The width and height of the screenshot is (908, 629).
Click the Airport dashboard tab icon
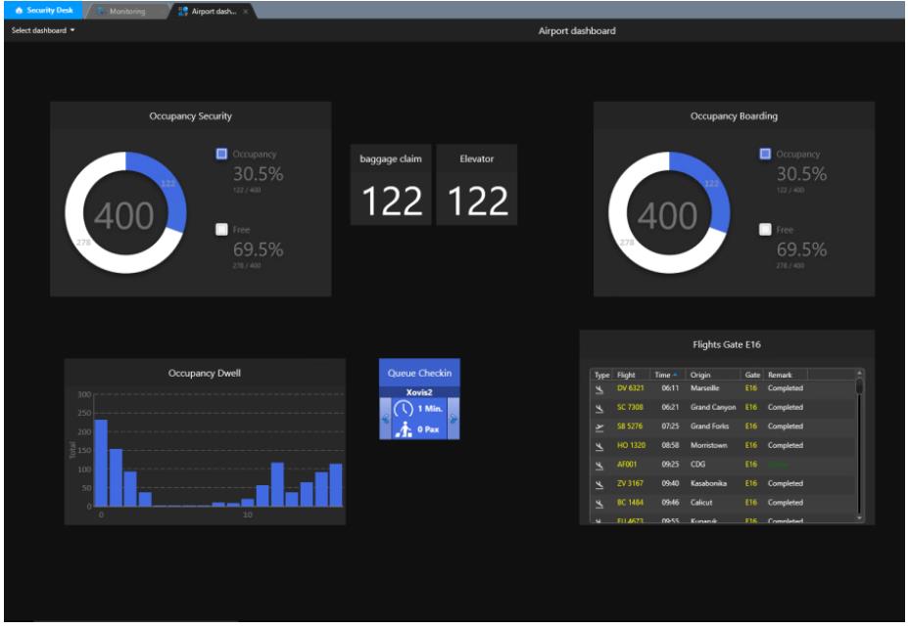pyautogui.click(x=183, y=11)
